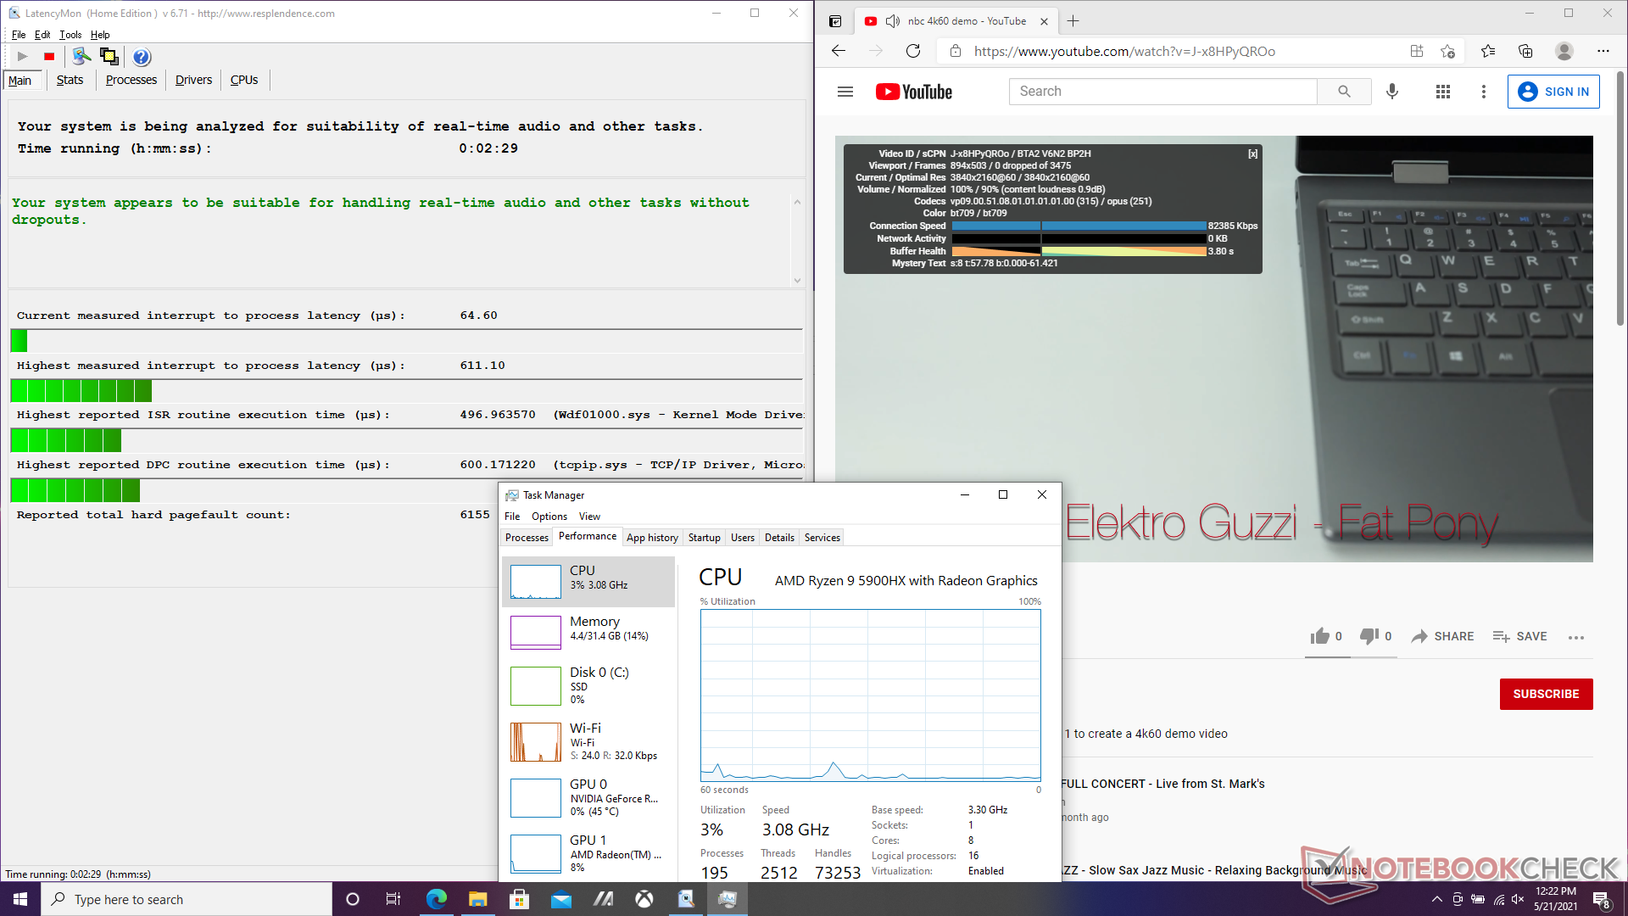Click the red SUBSCRIBE button
Viewport: 1628px width, 916px height.
tap(1546, 694)
